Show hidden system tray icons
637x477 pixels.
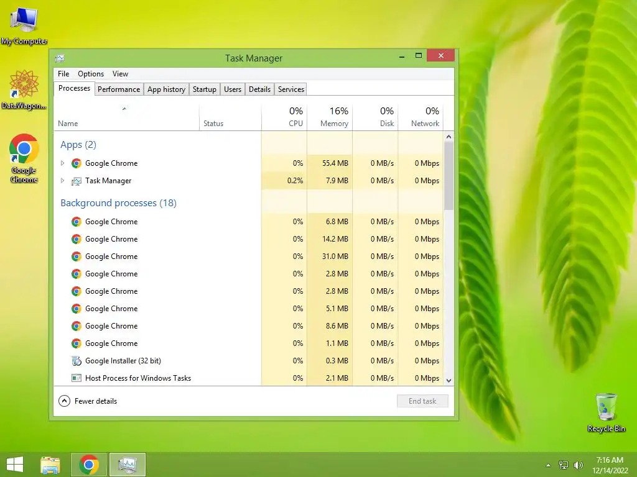pyautogui.click(x=549, y=465)
